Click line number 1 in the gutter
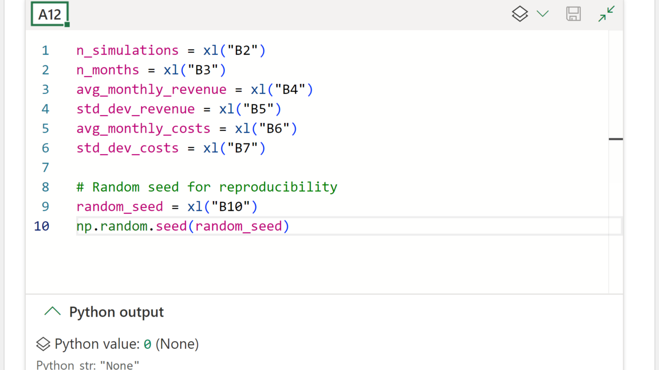 (x=45, y=50)
